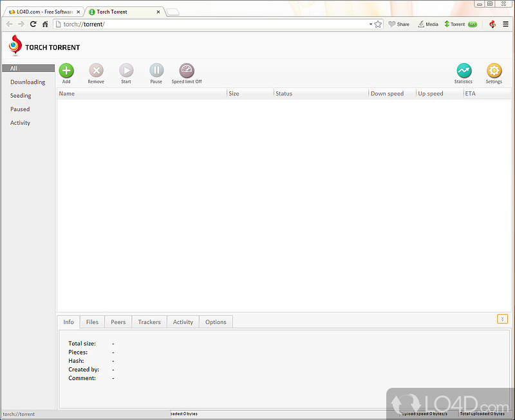Open the Statistics icon

[x=464, y=71]
